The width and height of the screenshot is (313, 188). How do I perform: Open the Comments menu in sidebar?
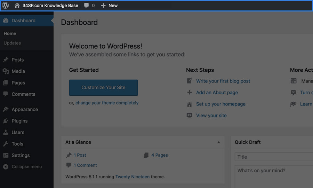[23, 94]
